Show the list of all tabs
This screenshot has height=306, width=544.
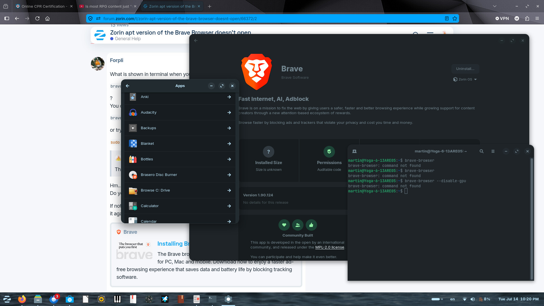click(x=495, y=6)
